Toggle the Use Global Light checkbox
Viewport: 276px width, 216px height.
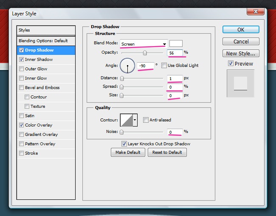click(164, 66)
